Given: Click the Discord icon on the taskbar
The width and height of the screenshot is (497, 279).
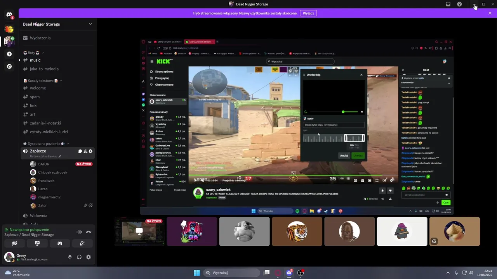Looking at the screenshot, I should tap(289, 273).
